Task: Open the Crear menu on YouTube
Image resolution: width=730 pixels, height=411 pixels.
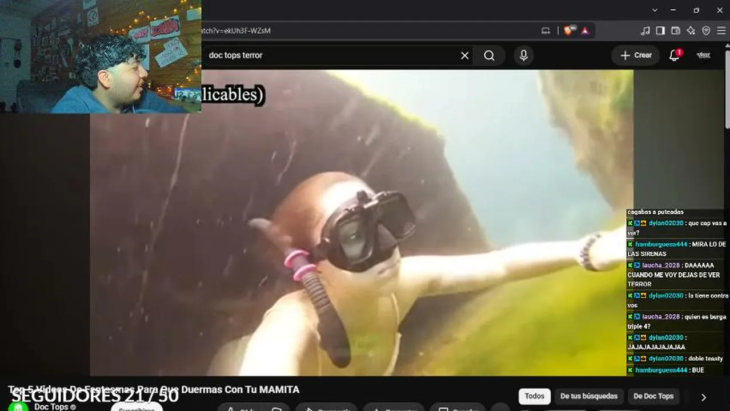Action: (x=636, y=55)
